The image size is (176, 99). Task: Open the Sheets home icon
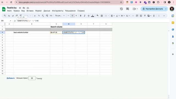(x=4, y=9)
